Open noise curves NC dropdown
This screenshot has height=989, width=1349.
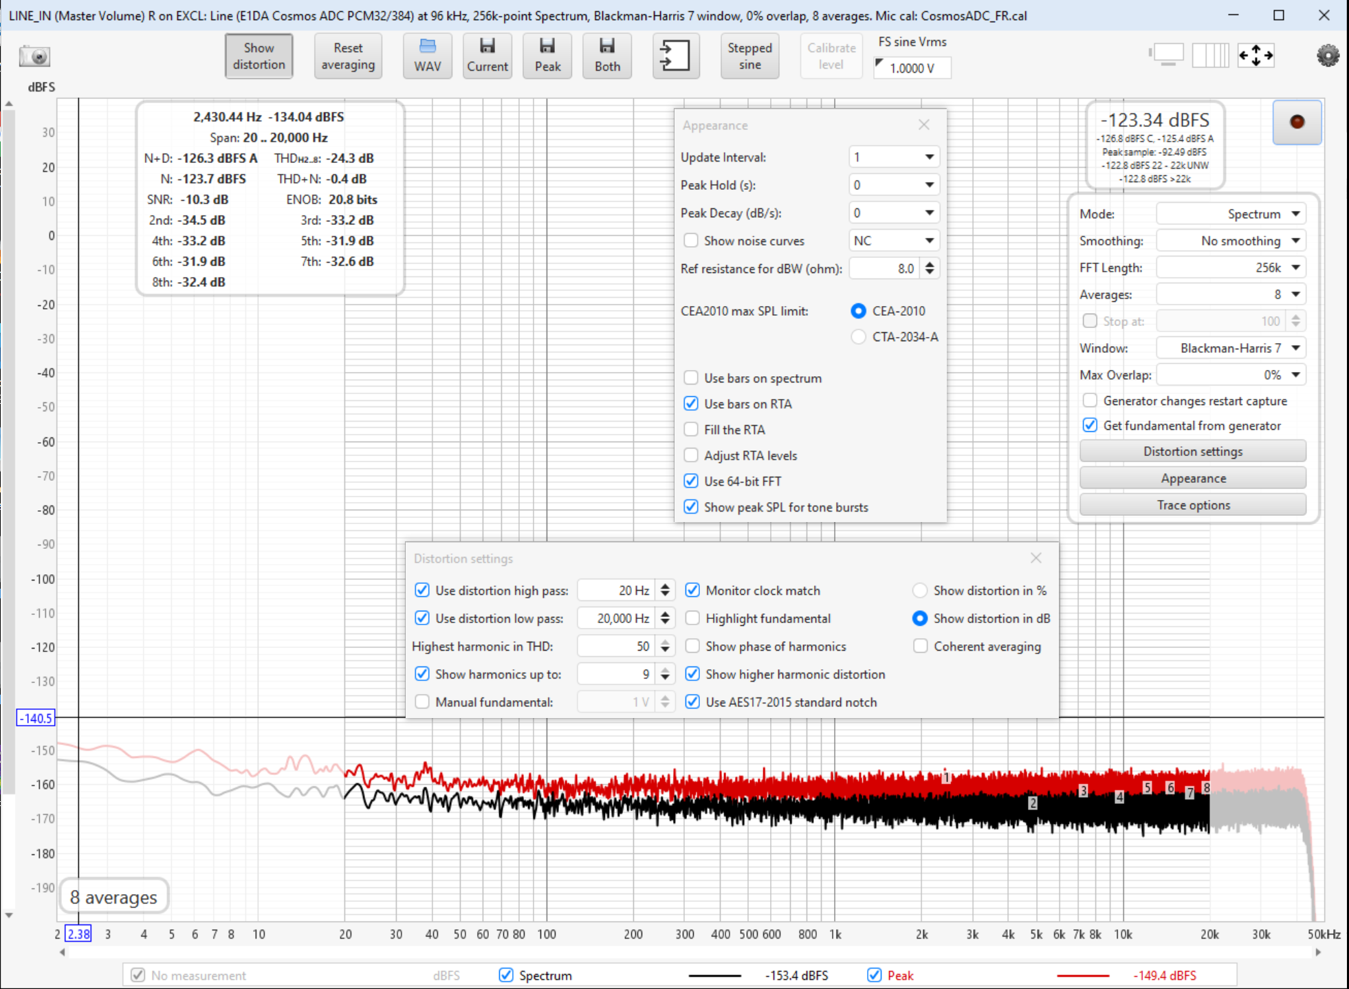(894, 241)
